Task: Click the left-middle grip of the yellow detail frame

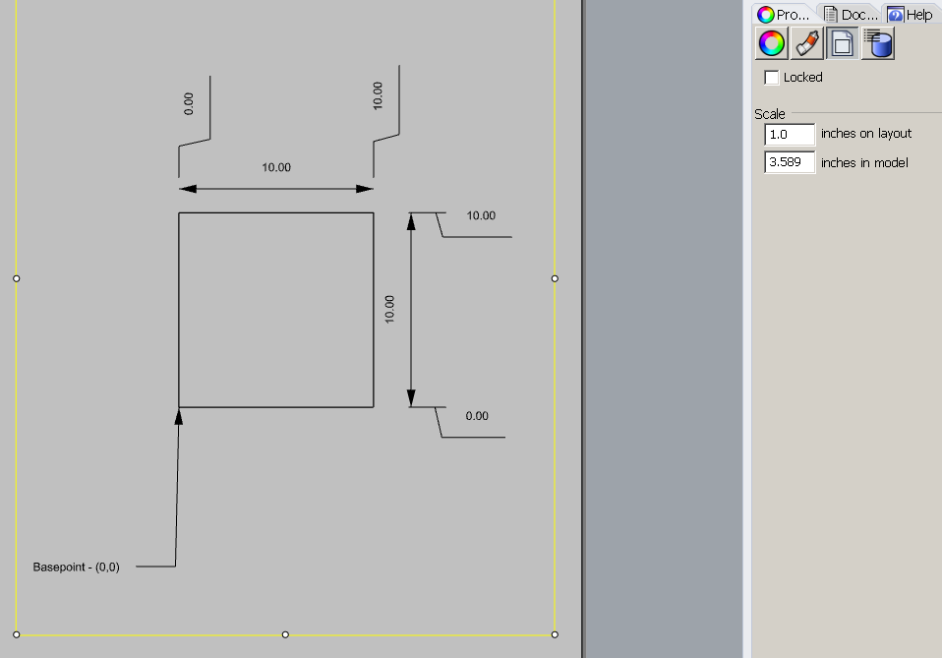Action: [x=16, y=278]
